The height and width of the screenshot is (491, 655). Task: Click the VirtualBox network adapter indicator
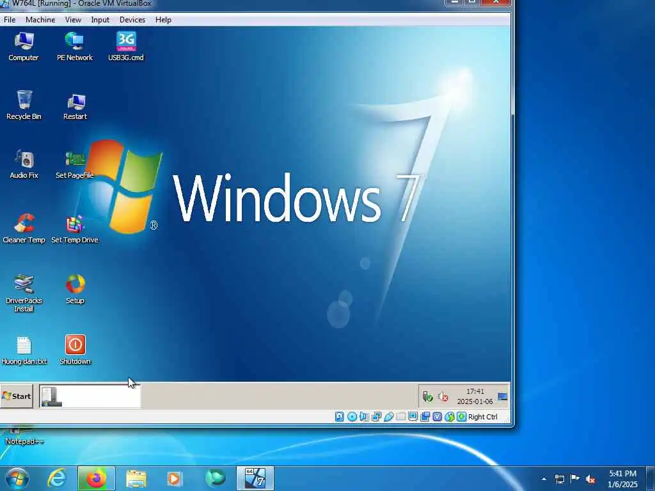376,417
